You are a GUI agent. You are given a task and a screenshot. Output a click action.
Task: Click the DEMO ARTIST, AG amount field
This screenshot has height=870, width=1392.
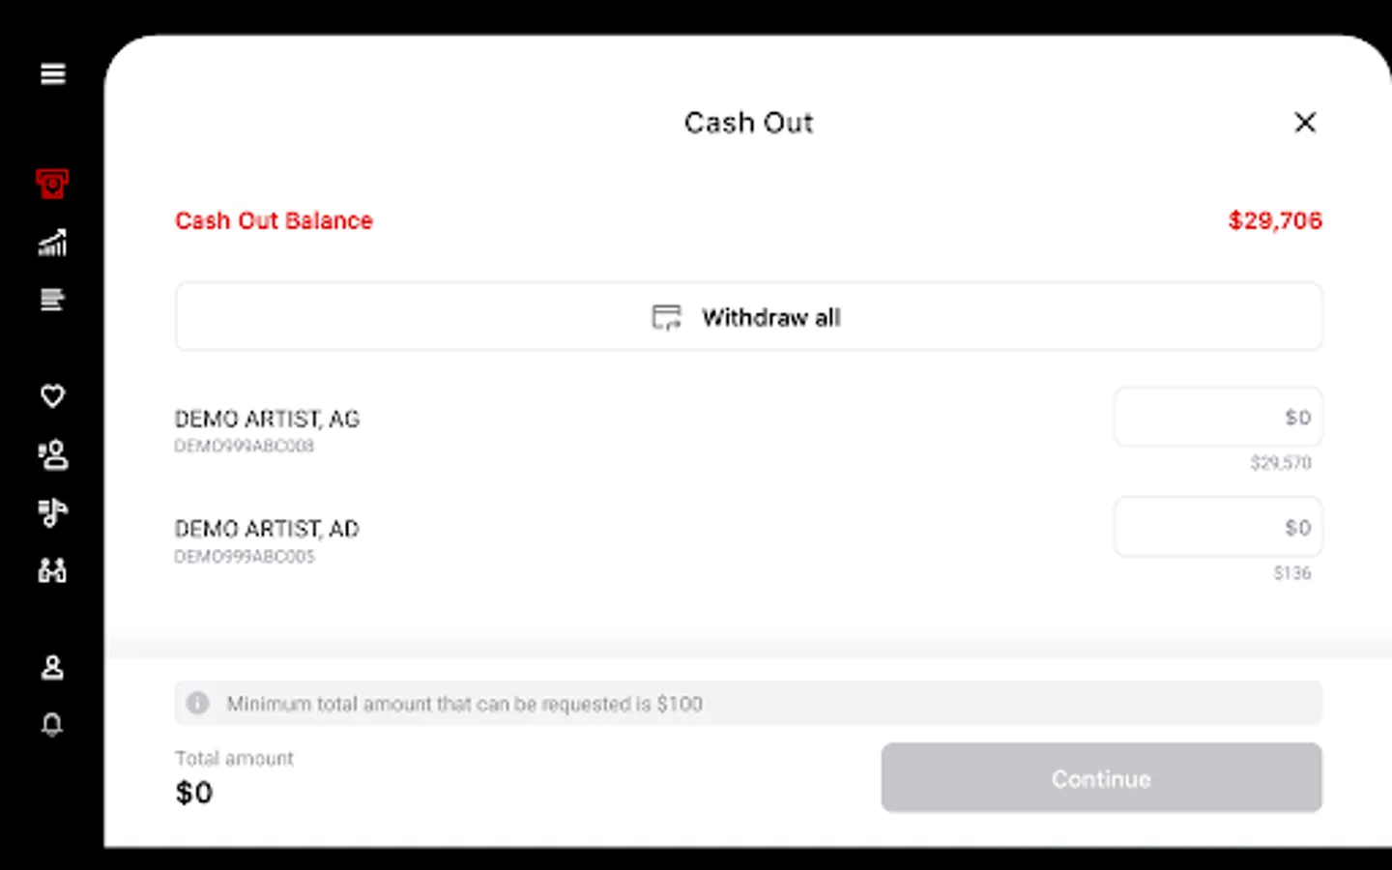tap(1218, 418)
